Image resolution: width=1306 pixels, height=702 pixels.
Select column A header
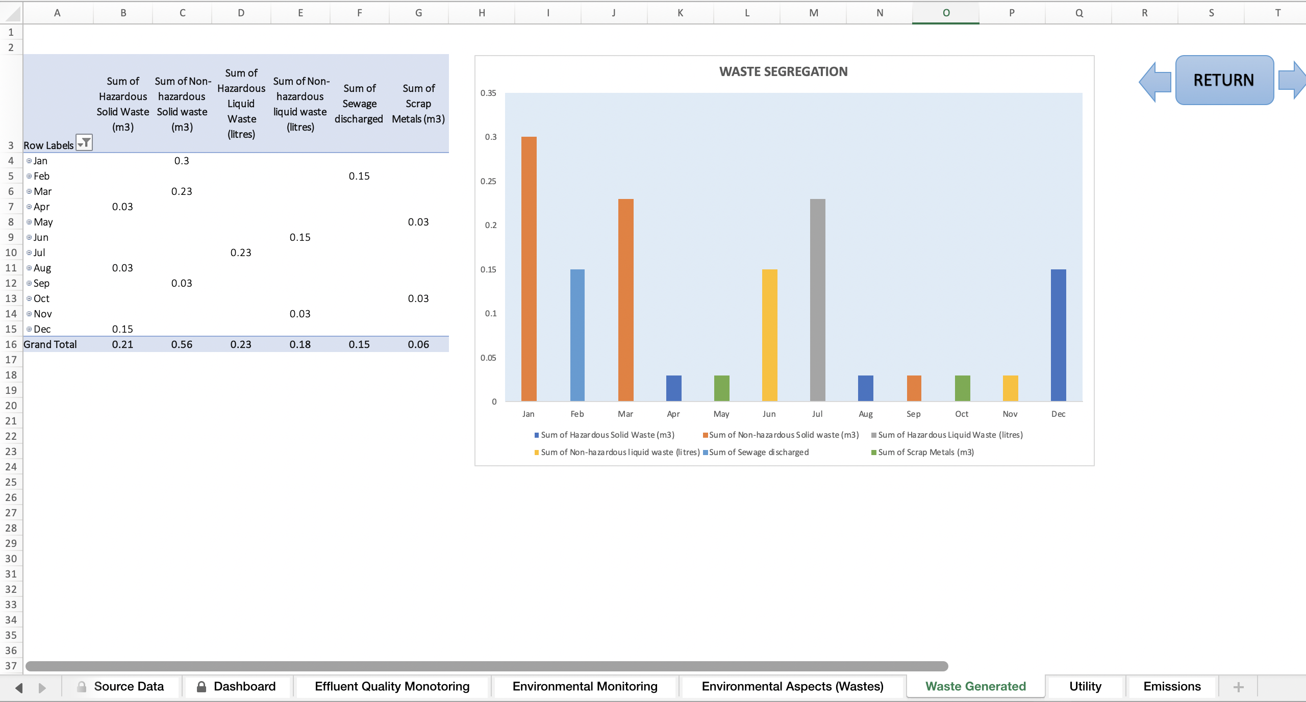pos(57,13)
